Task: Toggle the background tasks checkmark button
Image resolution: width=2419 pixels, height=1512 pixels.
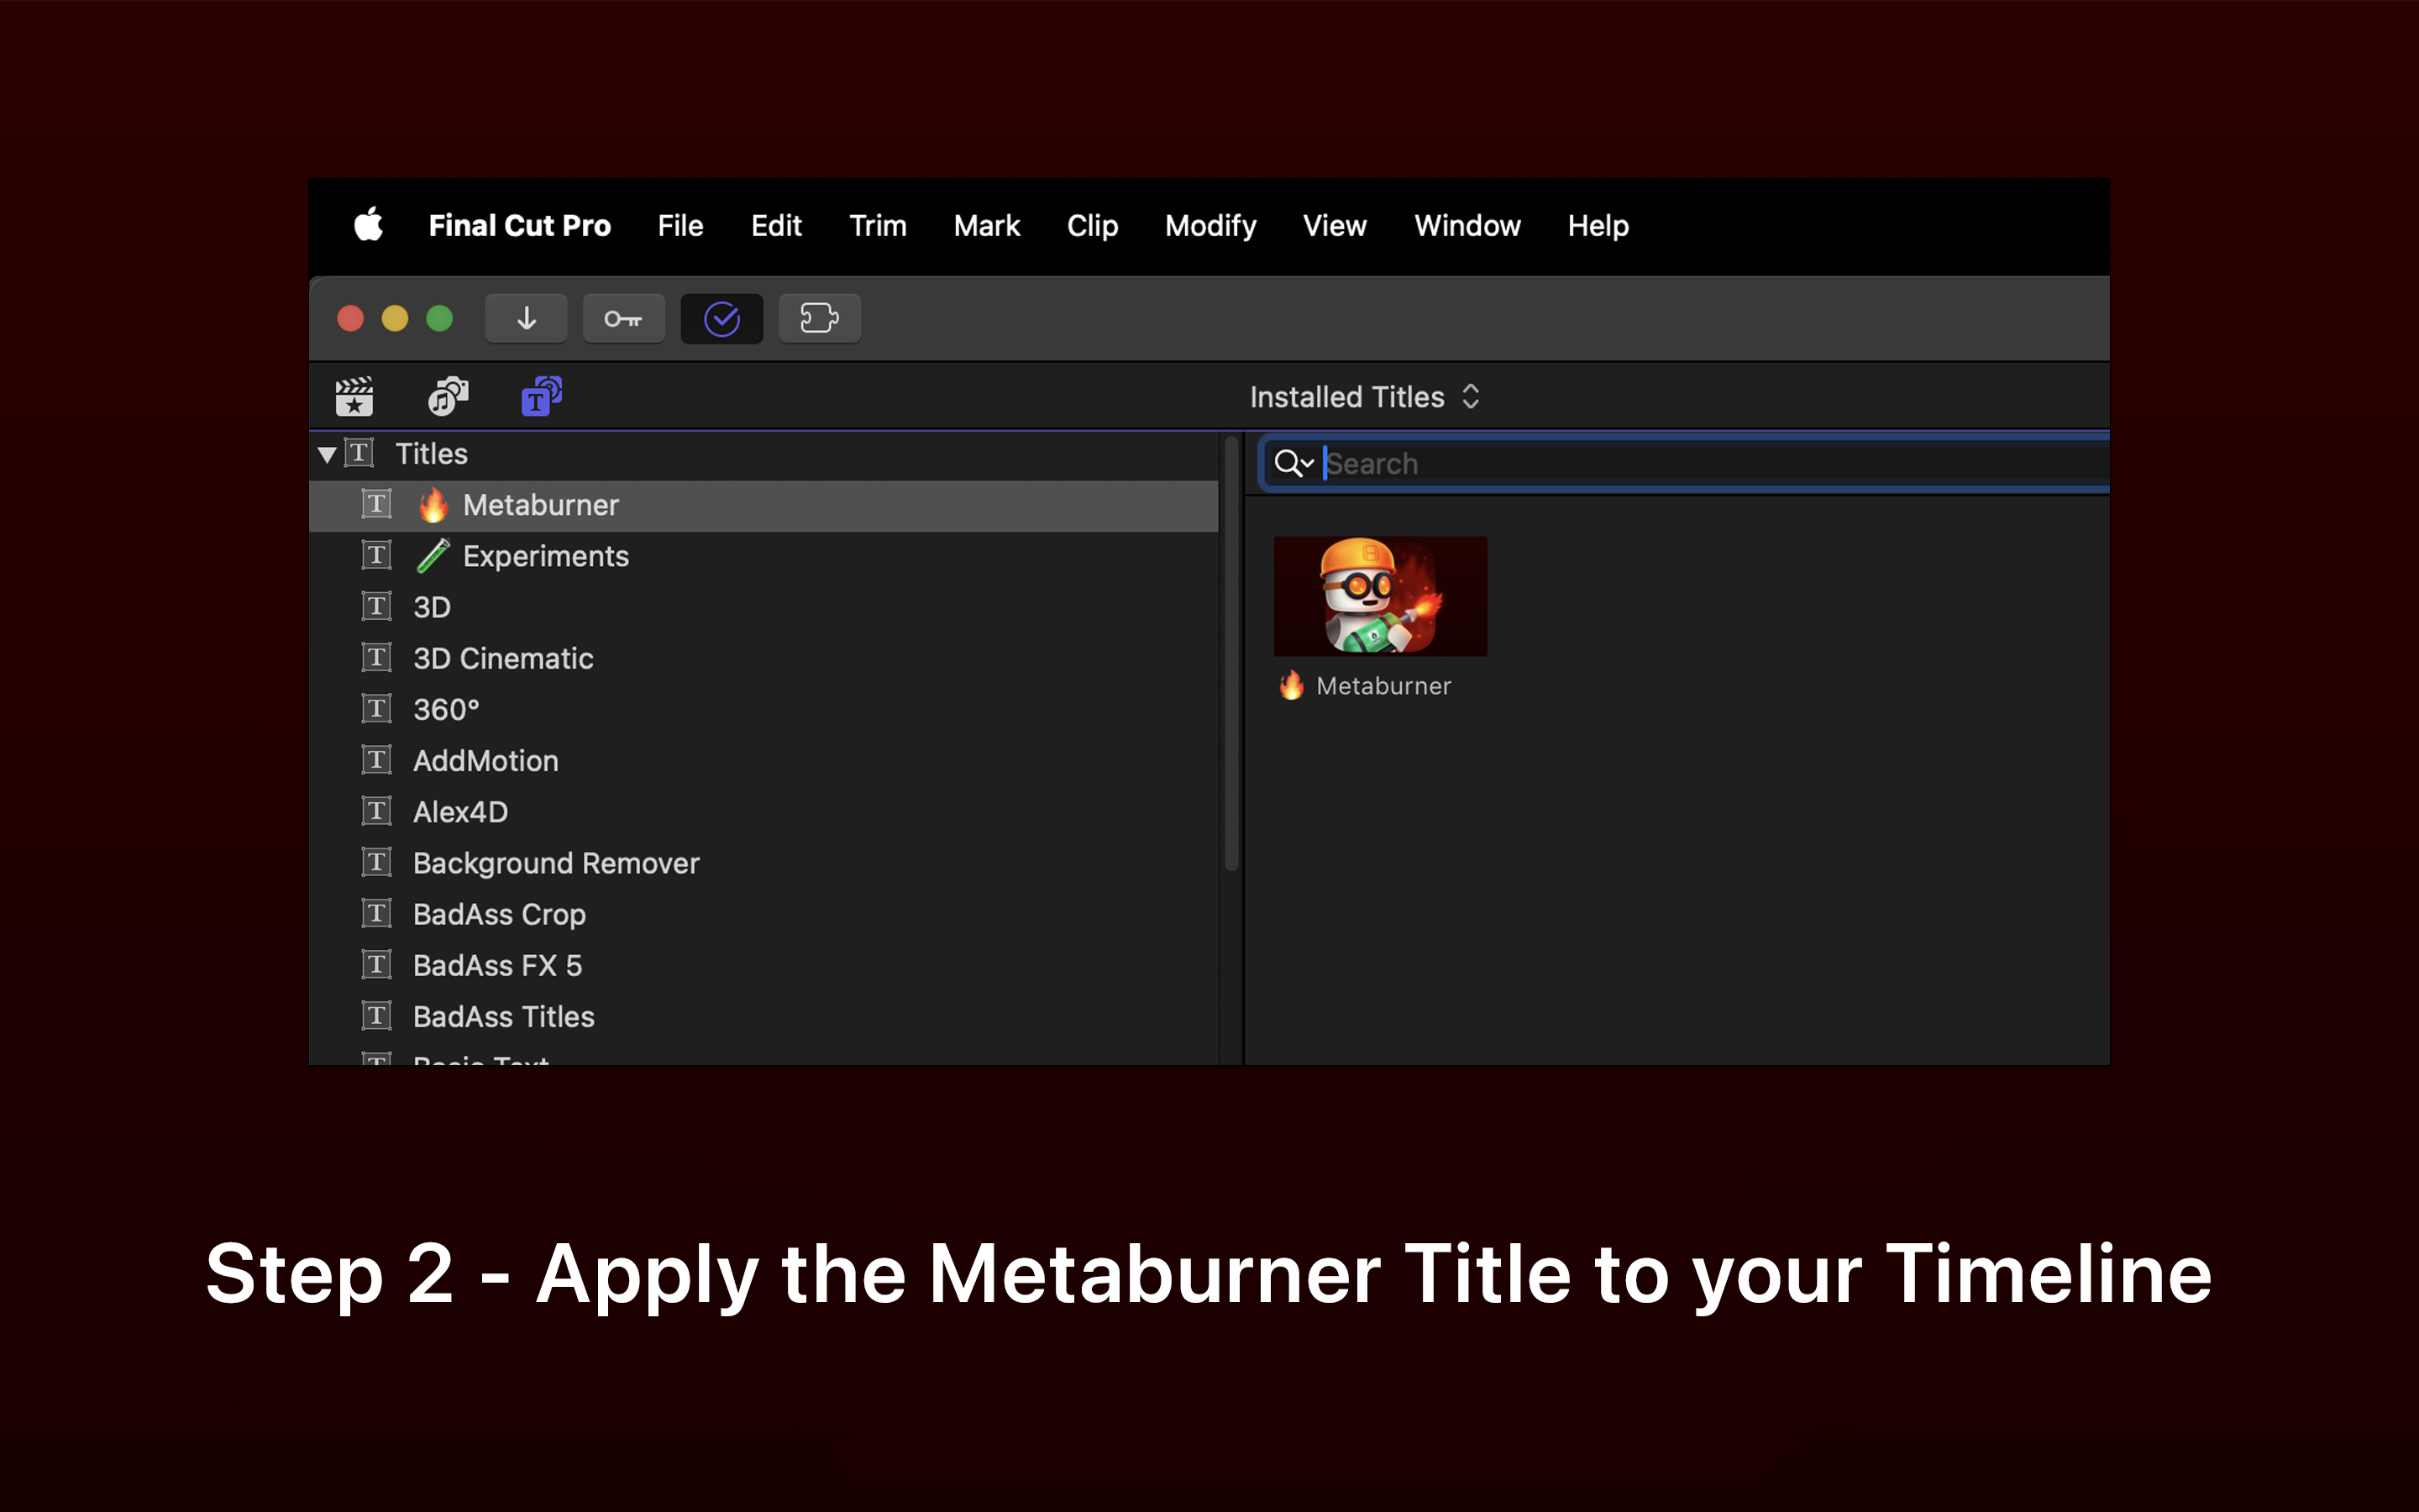Action: click(x=721, y=319)
